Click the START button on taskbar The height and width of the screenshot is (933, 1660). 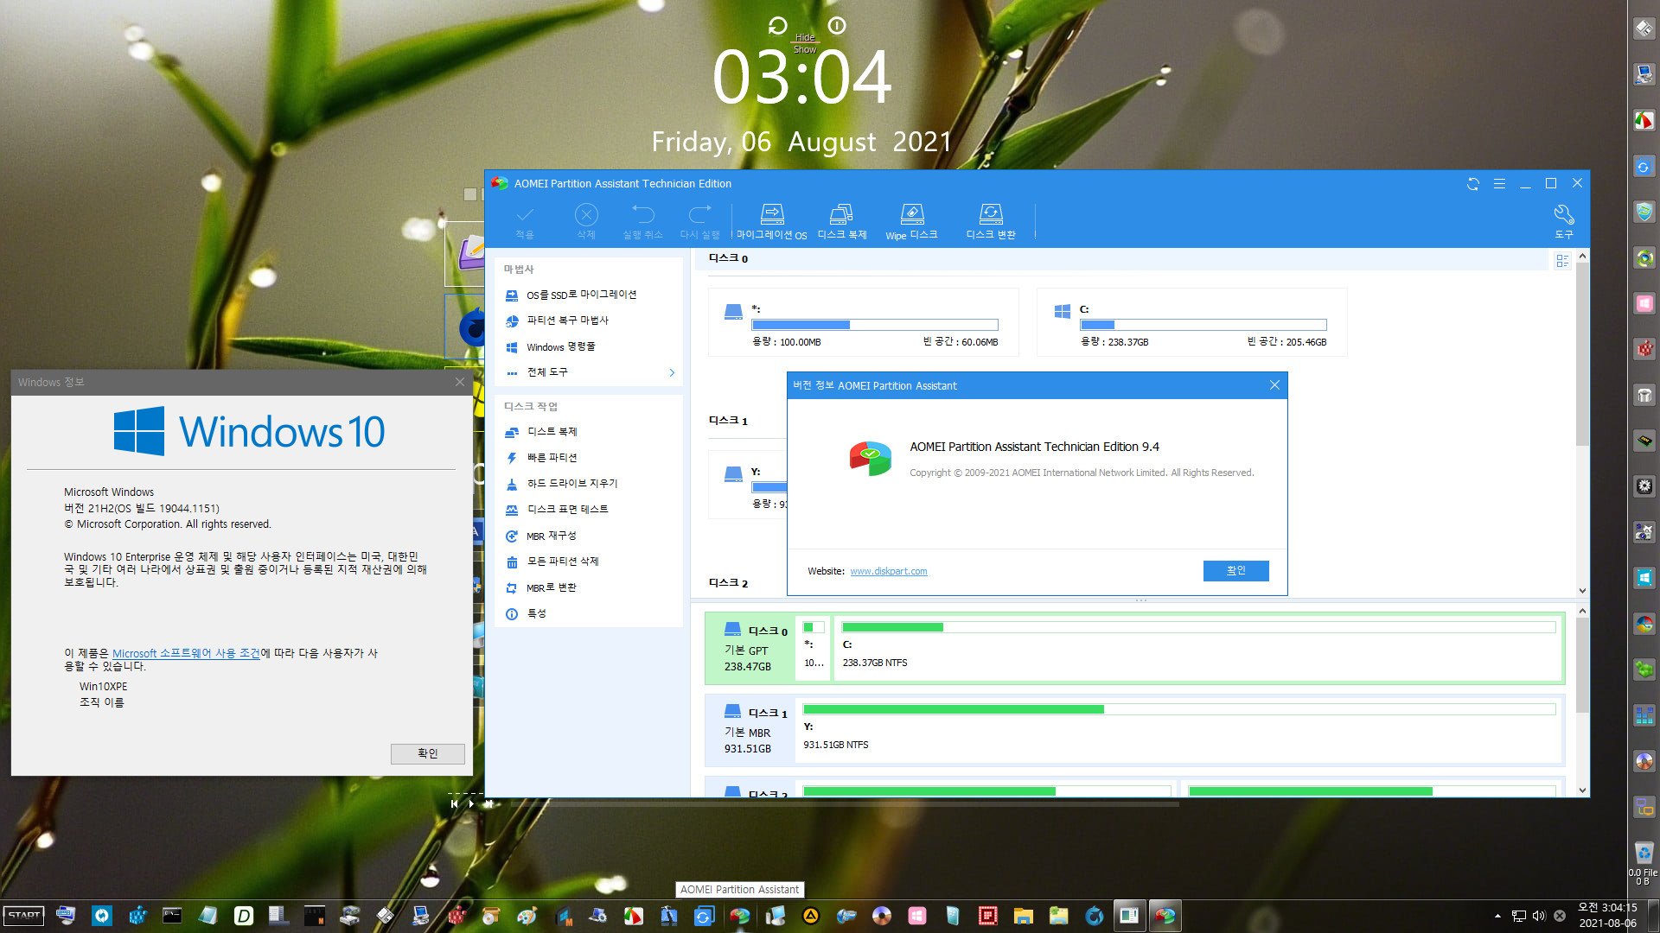24,916
